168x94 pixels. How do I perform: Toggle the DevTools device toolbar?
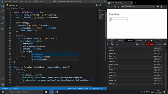[x=112, y=40]
